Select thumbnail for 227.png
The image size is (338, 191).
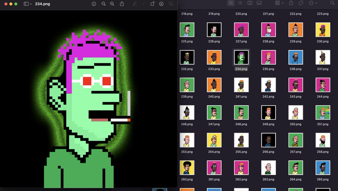241,30
